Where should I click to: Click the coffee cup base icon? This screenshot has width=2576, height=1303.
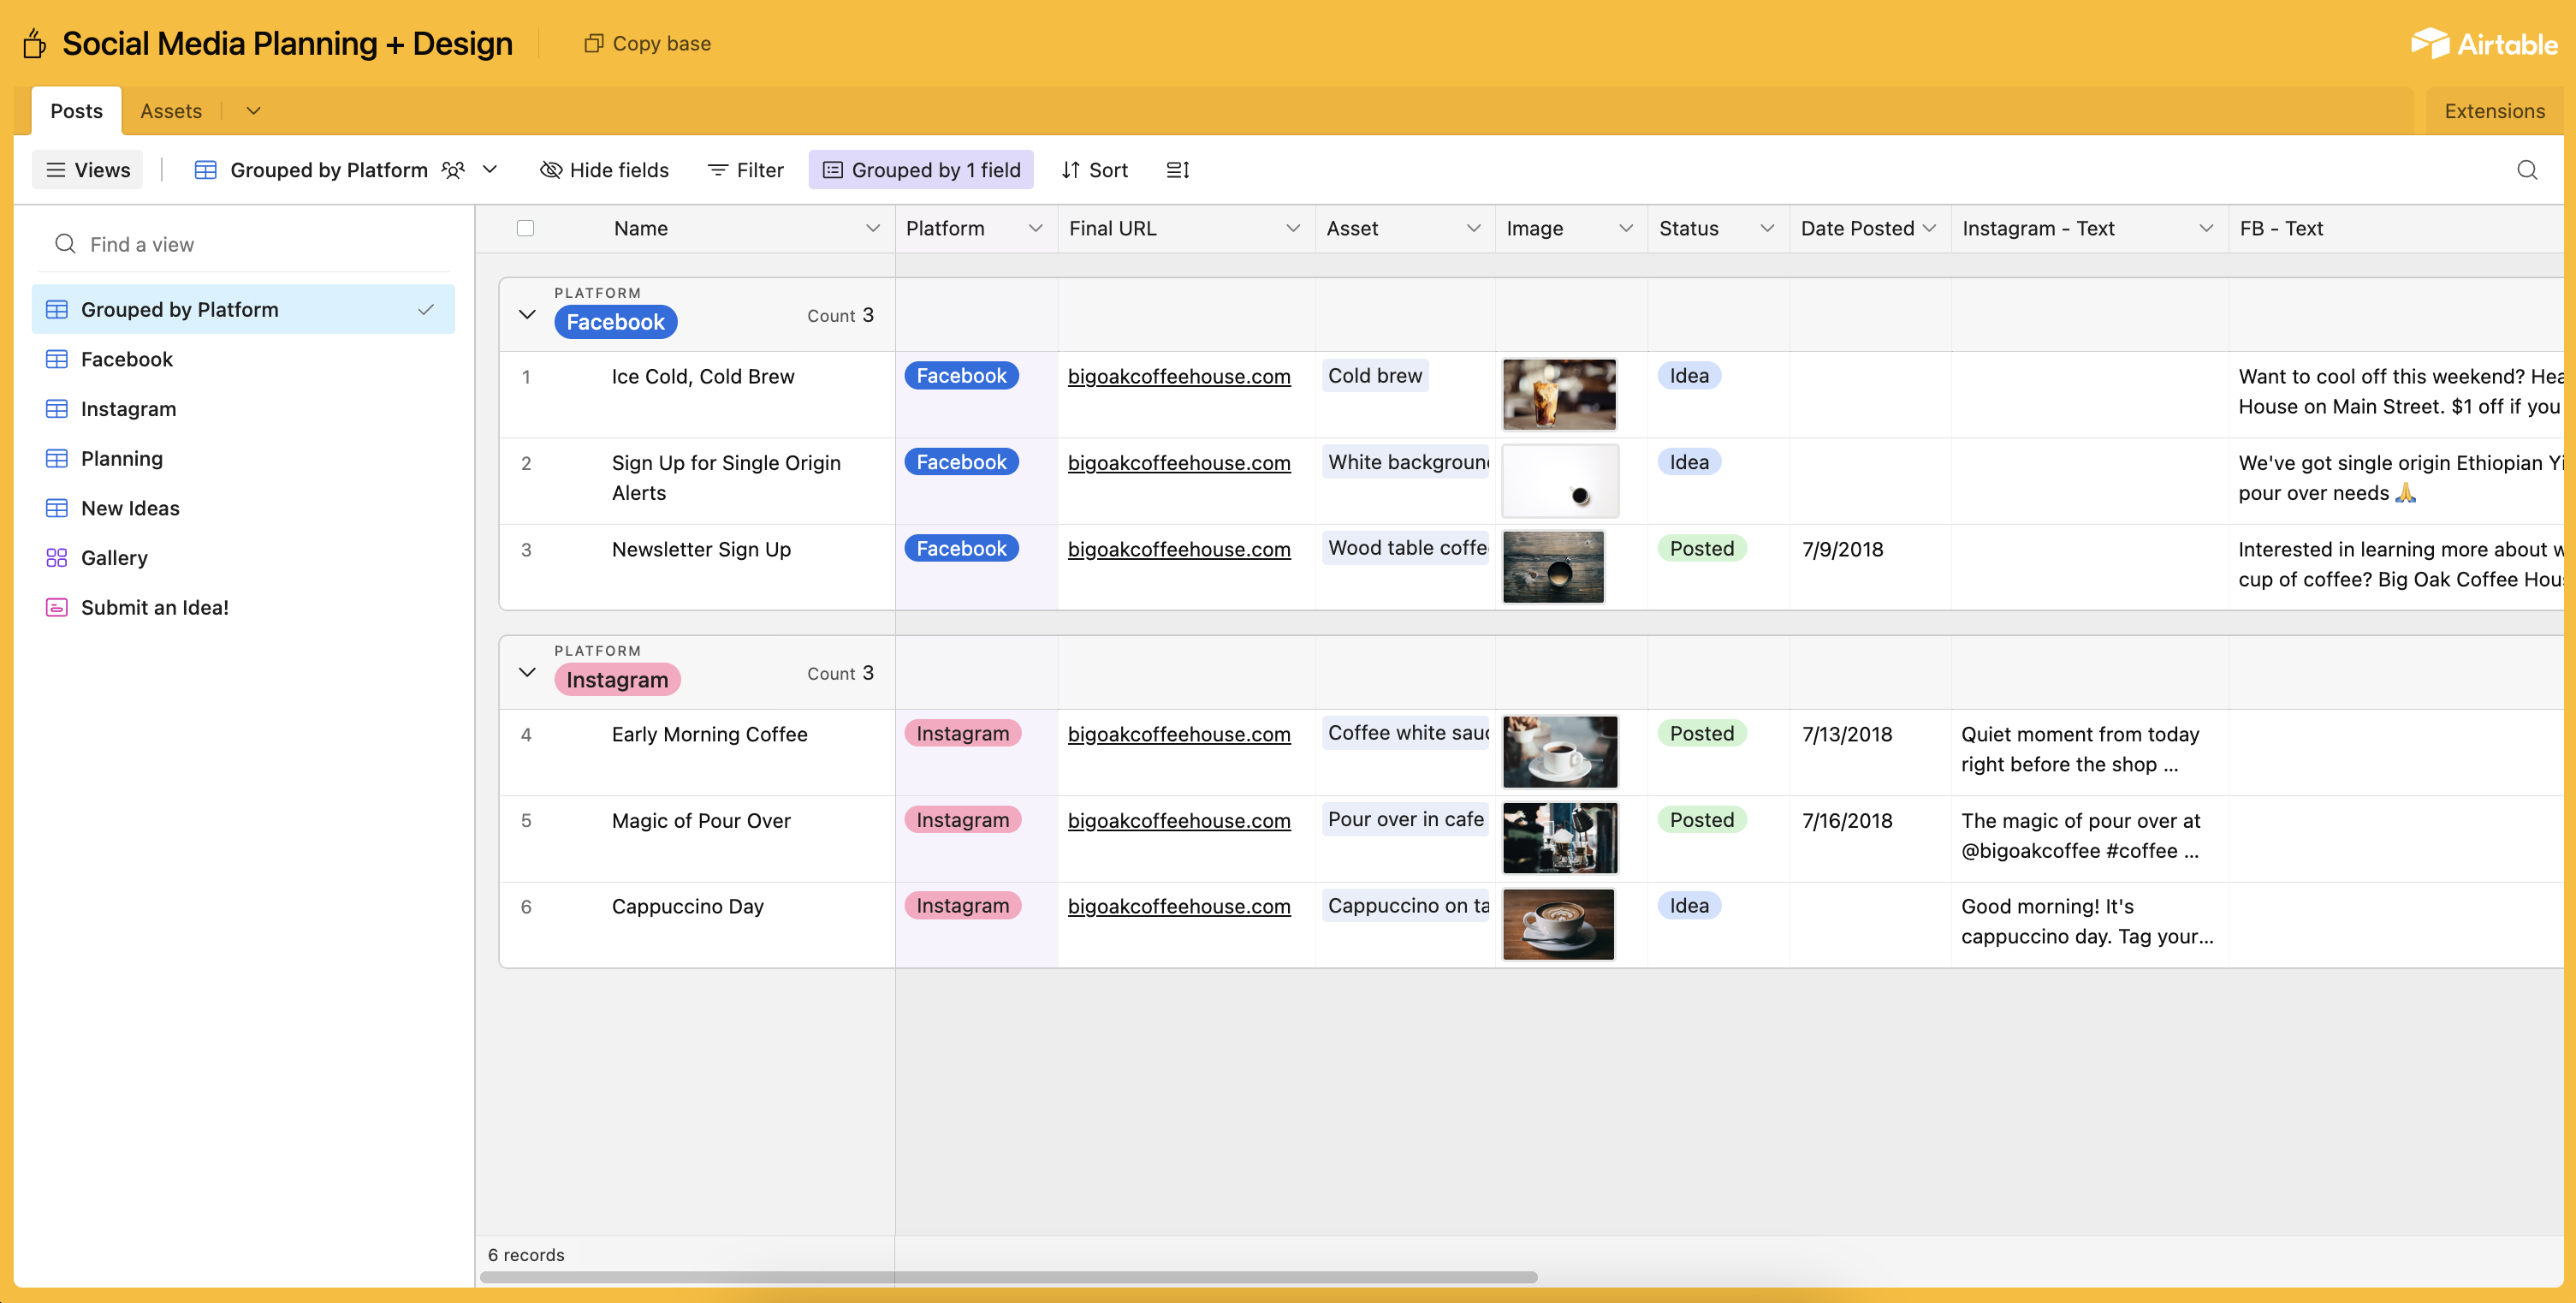[34, 44]
